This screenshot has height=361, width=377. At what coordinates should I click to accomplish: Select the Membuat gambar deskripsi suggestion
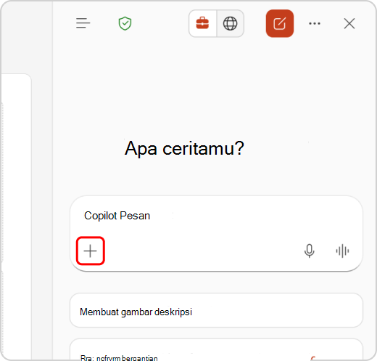coord(216,310)
